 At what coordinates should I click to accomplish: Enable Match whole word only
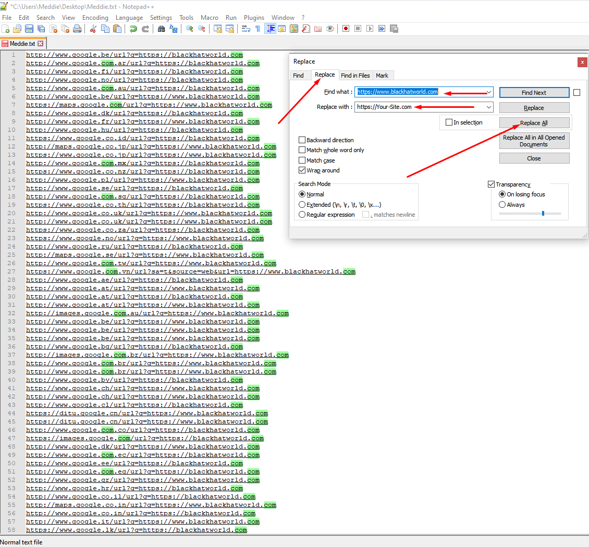(x=302, y=150)
